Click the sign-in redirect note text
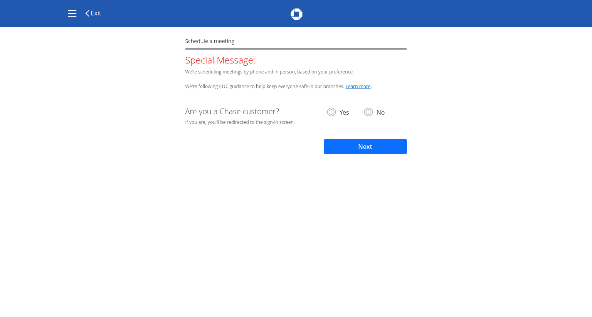 [x=240, y=122]
